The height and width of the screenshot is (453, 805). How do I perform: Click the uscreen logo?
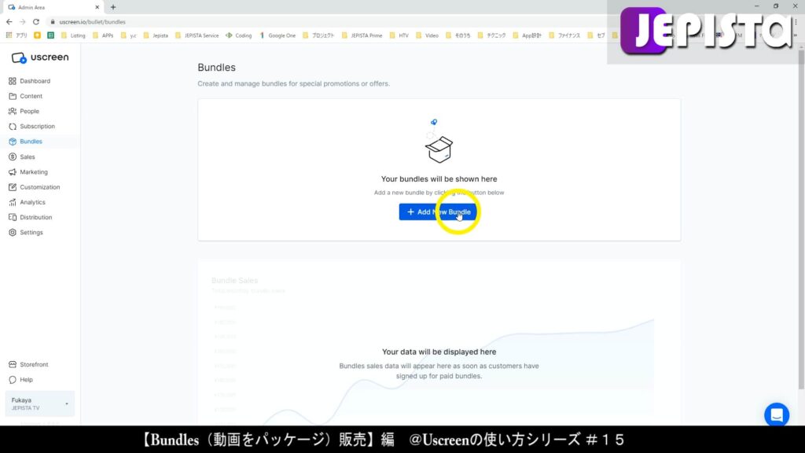point(40,57)
